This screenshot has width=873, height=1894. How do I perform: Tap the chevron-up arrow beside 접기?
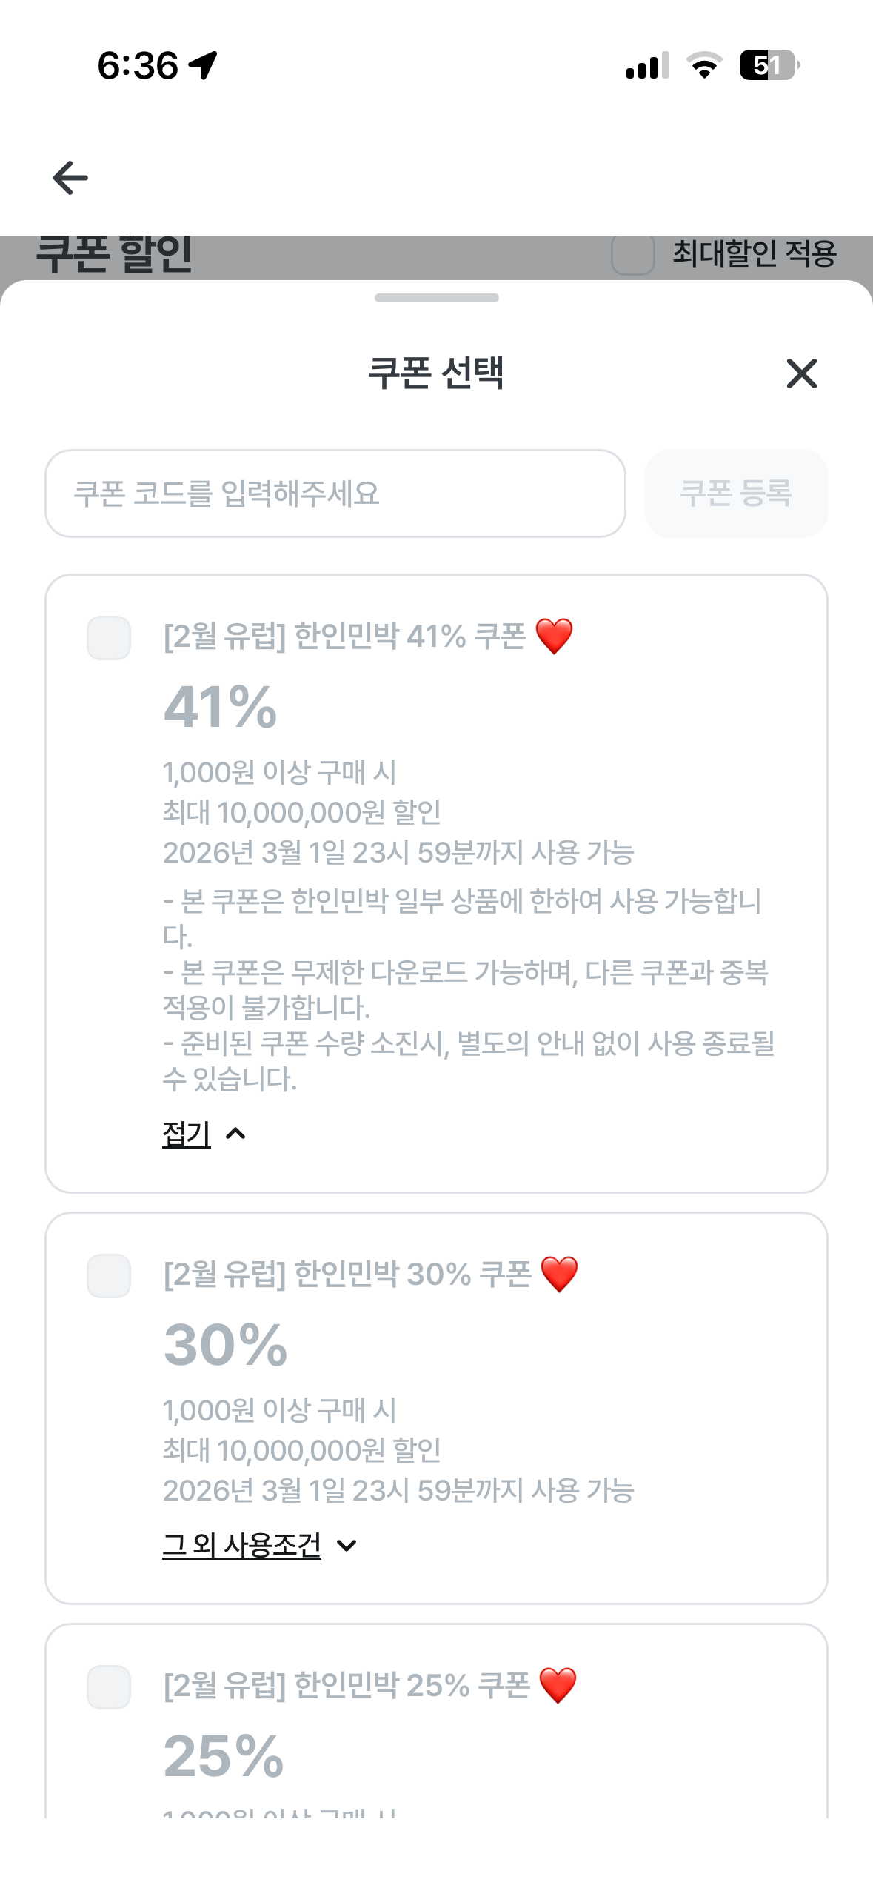coord(235,1134)
